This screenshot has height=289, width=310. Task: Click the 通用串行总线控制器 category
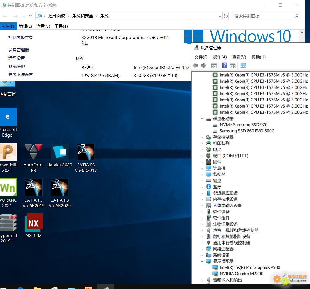click(x=231, y=243)
